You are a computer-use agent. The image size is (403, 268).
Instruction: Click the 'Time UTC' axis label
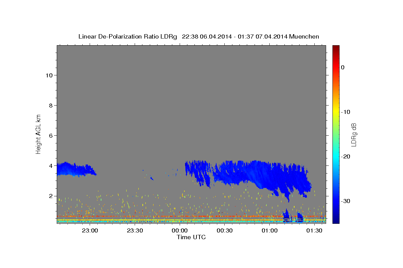pos(191,237)
